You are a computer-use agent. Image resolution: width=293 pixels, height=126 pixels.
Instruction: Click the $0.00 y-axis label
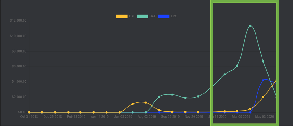pyautogui.click(x=22, y=112)
